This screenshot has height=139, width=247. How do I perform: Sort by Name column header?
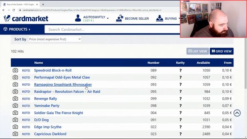coord(39,63)
